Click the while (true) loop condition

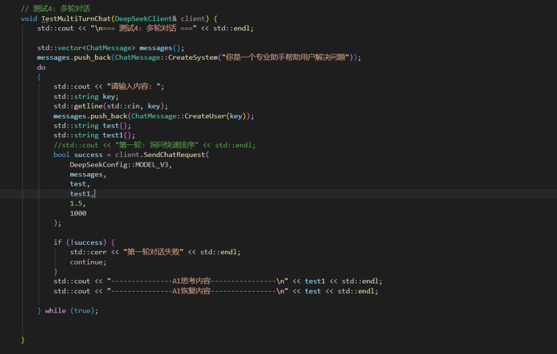[71, 311]
